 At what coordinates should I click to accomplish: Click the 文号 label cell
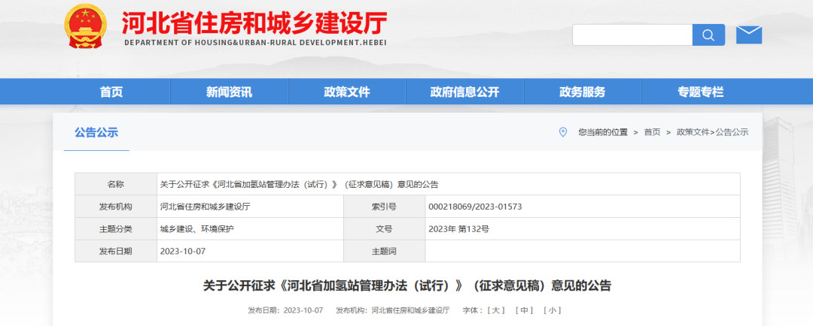pyautogui.click(x=384, y=228)
